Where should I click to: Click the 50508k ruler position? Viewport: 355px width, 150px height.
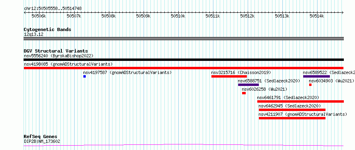(108, 16)
